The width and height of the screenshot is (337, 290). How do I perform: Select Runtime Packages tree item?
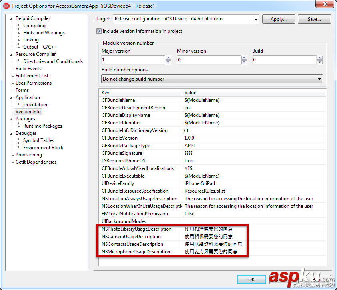(42, 126)
